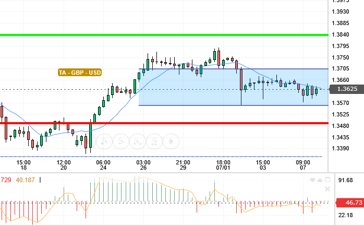The width and height of the screenshot is (364, 226).
Task: Click indicator scale value 91.68
Action: tap(345, 180)
